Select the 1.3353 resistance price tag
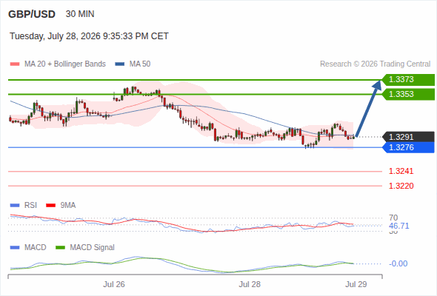 click(x=408, y=94)
